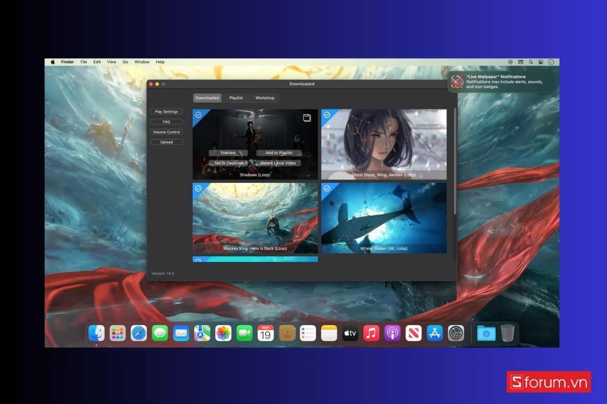Image resolution: width=607 pixels, height=404 pixels.
Task: Open Mail from the dock
Action: [181, 333]
